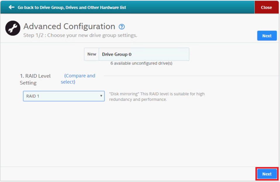Click the back arrow icon in header

tap(11, 7)
